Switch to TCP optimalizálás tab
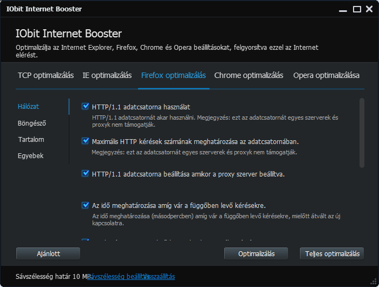 point(45,75)
